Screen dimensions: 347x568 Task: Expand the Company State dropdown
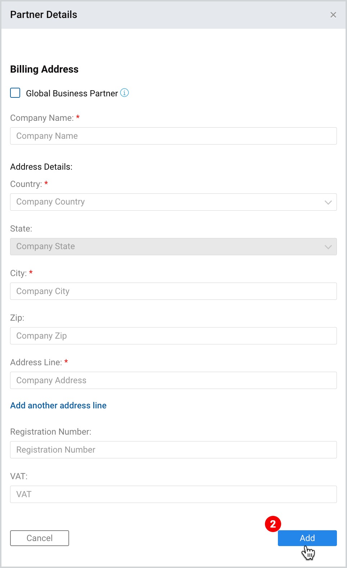point(173,247)
